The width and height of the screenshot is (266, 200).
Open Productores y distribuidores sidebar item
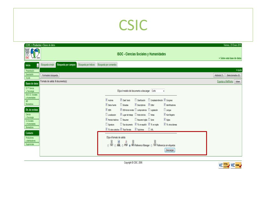pos(32,139)
